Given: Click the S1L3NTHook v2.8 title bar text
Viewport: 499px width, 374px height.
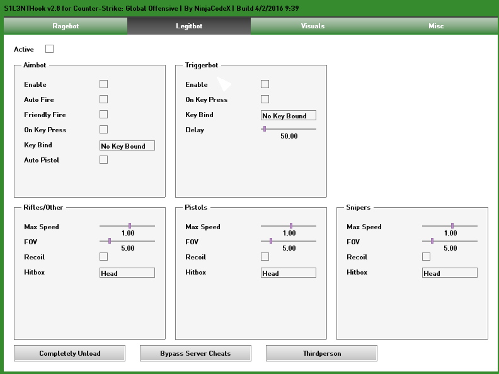Looking at the screenshot, I should 151,8.
